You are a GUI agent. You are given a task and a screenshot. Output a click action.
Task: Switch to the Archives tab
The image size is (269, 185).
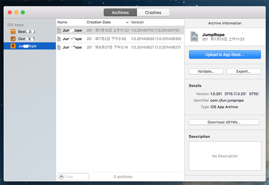[120, 13]
